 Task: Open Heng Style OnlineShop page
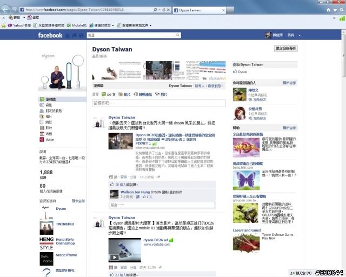point(65,241)
